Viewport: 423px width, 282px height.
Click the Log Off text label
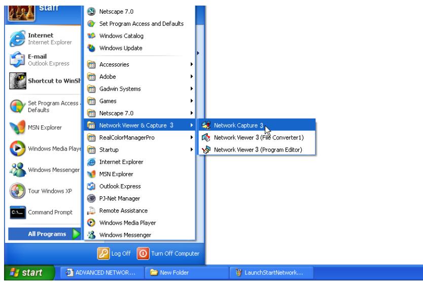point(121,254)
